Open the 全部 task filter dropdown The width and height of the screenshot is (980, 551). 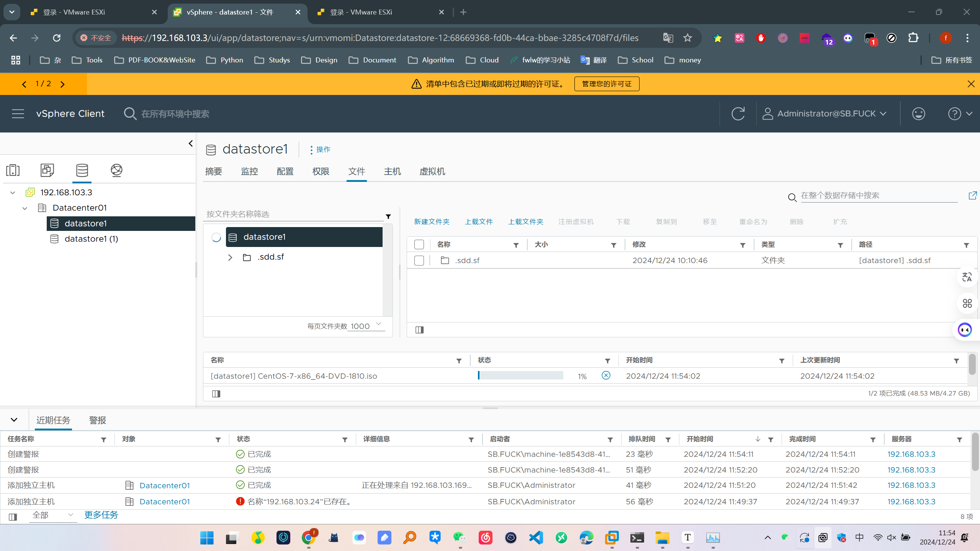53,515
